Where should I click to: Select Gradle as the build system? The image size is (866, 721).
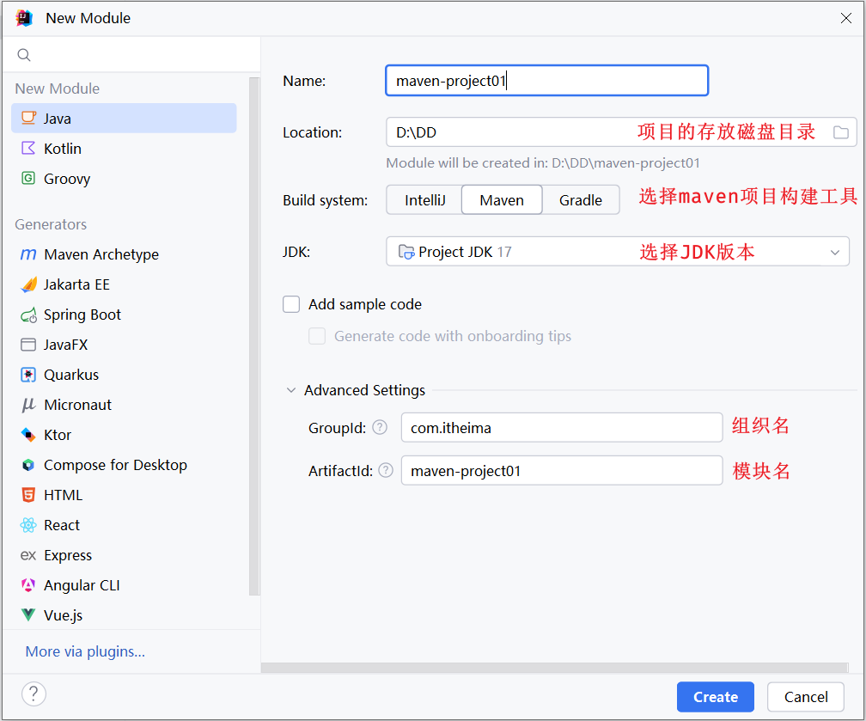tap(581, 199)
